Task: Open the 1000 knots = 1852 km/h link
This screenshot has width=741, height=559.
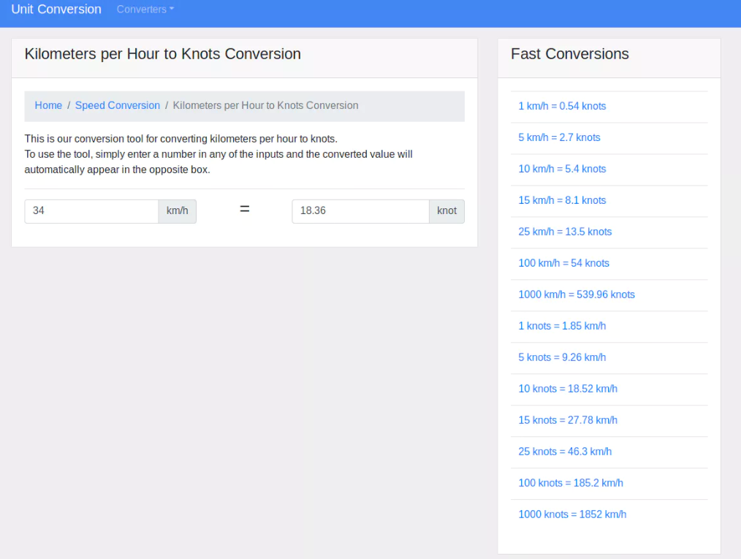Action: (x=572, y=514)
